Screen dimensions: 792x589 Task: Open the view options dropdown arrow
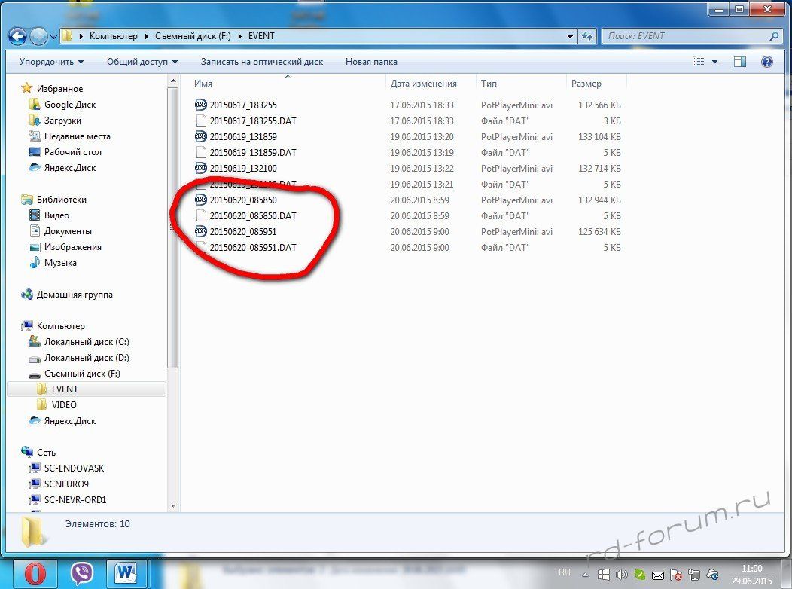pos(714,62)
